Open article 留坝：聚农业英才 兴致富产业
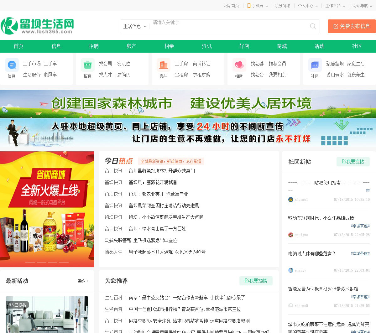Screen dimensions: 376x333 (158, 194)
